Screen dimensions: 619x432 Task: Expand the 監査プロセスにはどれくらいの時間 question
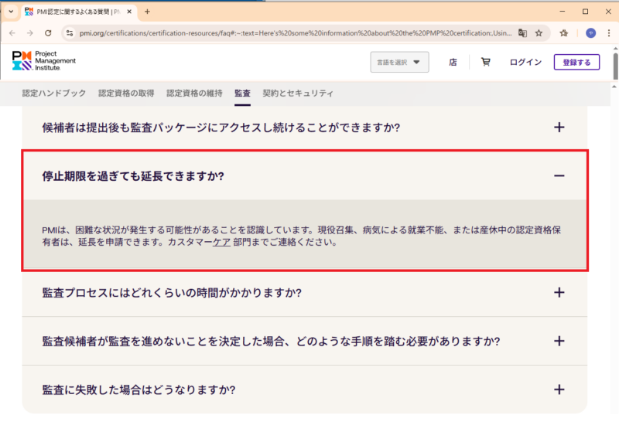click(559, 293)
